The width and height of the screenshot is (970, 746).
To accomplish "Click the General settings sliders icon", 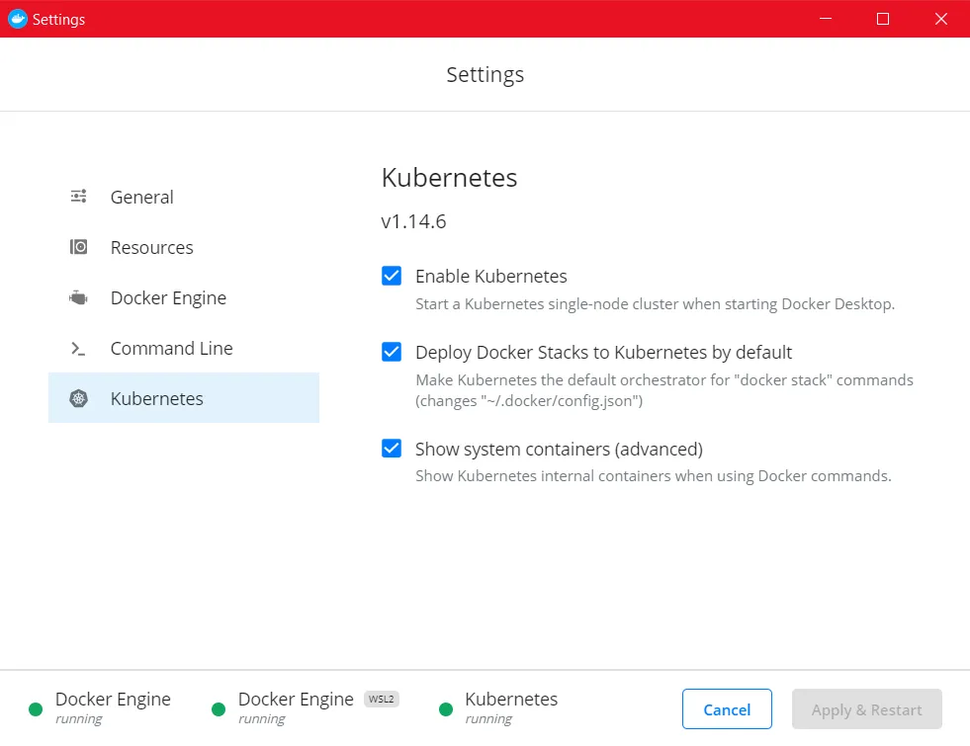I will 79,197.
